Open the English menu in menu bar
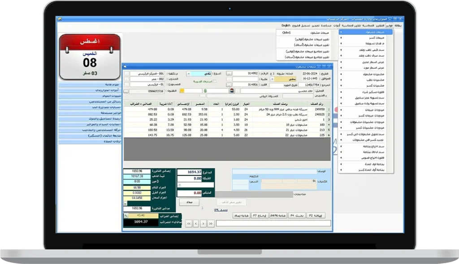Viewport: 459px width, 264px height. 286,25
